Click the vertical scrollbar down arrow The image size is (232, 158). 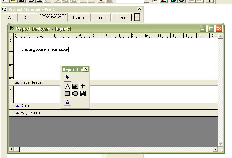point(221,144)
